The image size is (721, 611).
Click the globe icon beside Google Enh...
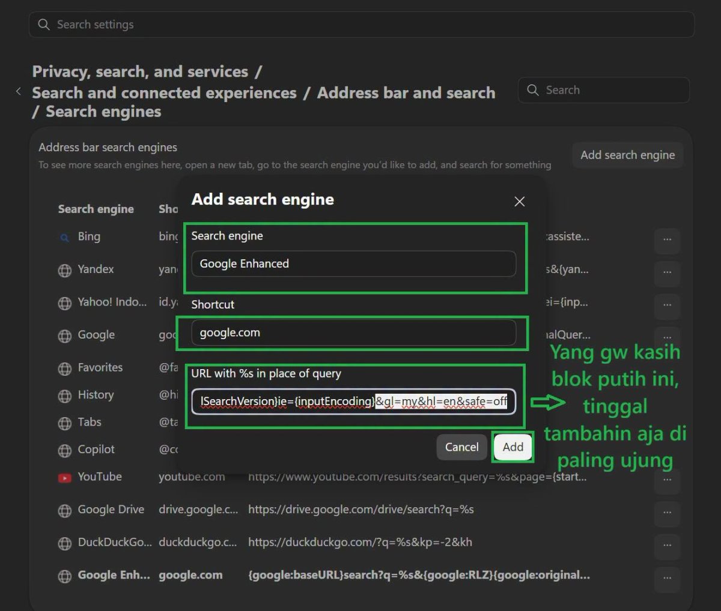(64, 576)
